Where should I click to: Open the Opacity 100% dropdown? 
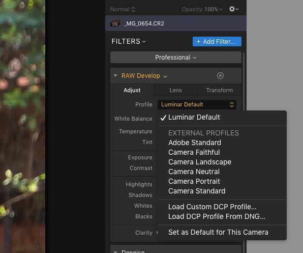(x=202, y=9)
